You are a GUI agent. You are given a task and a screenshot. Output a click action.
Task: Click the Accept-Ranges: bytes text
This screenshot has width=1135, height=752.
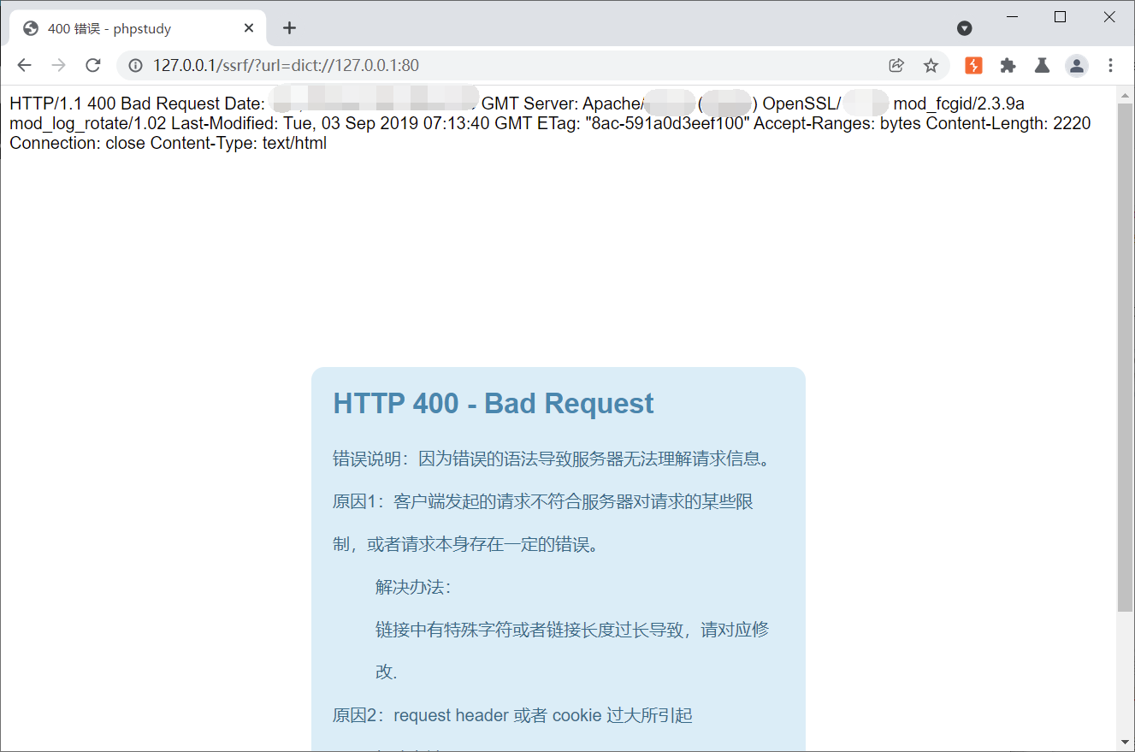tap(837, 124)
